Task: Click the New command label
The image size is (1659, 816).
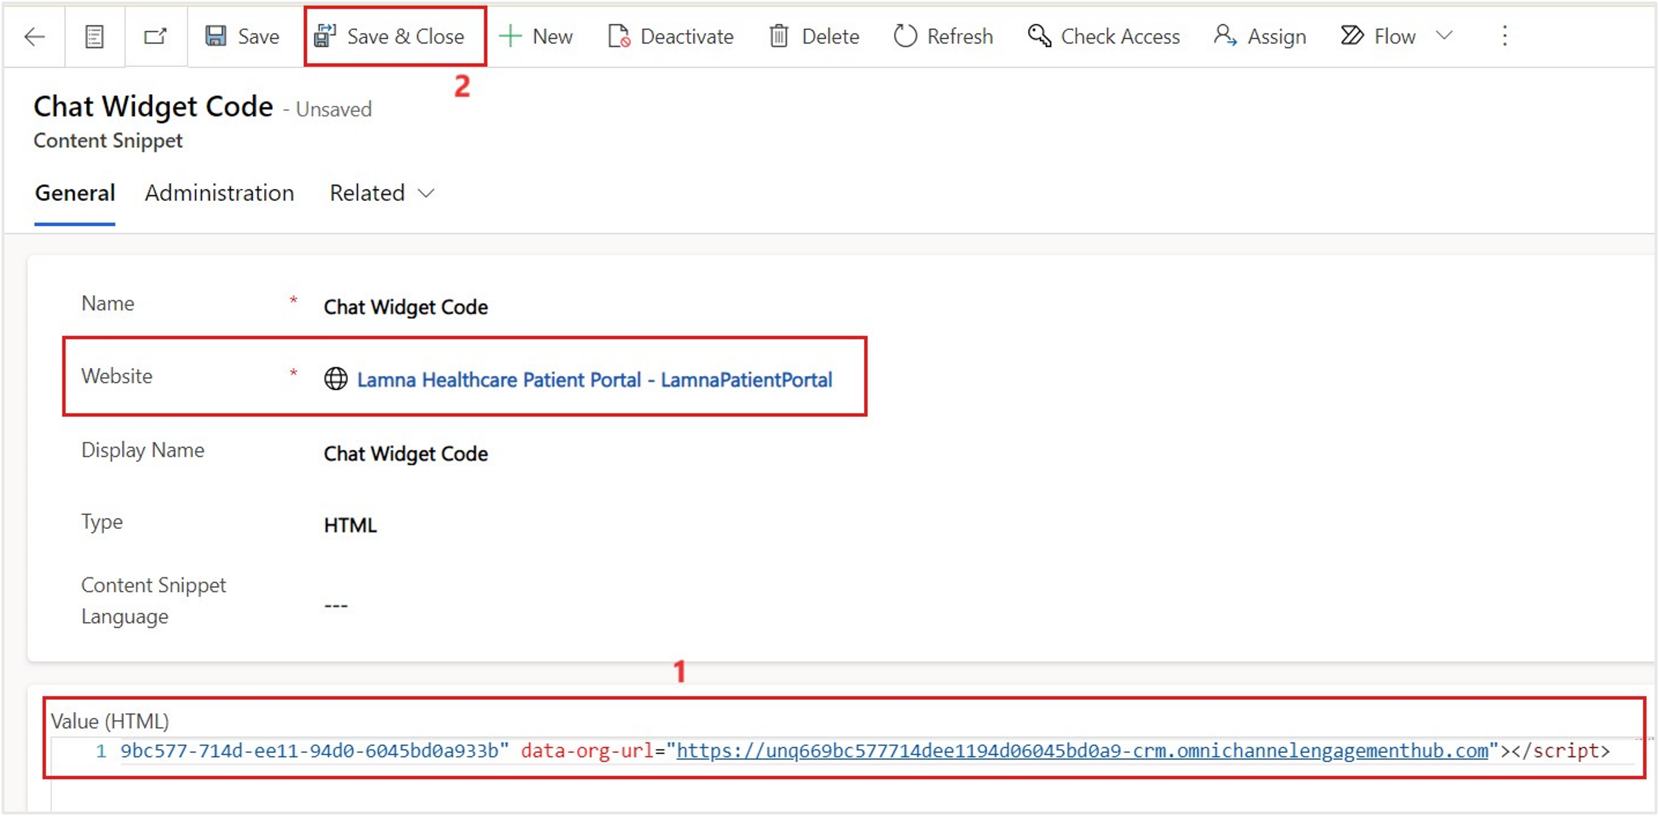Action: [553, 36]
